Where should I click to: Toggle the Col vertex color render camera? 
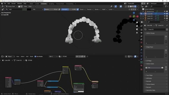coord(162,68)
